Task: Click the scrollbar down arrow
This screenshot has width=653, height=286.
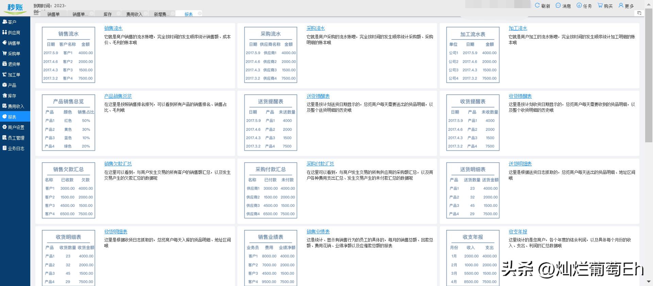Action: coord(649,282)
